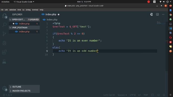
Task: Click the Open Changes icon in editor toolbar
Action: [151, 14]
